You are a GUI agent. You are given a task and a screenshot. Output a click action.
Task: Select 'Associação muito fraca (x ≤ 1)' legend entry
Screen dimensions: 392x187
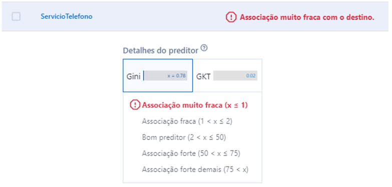coord(195,105)
